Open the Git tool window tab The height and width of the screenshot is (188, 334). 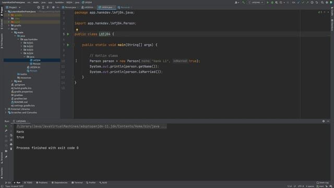point(8,183)
